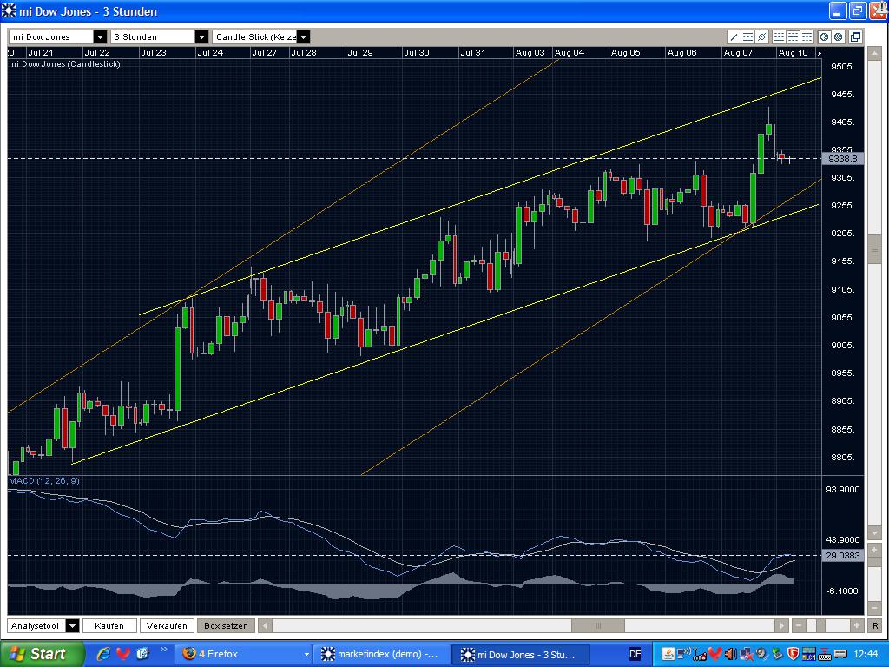Click the signal strength tray icon
Image resolution: width=889 pixels, height=667 pixels.
coord(699,654)
